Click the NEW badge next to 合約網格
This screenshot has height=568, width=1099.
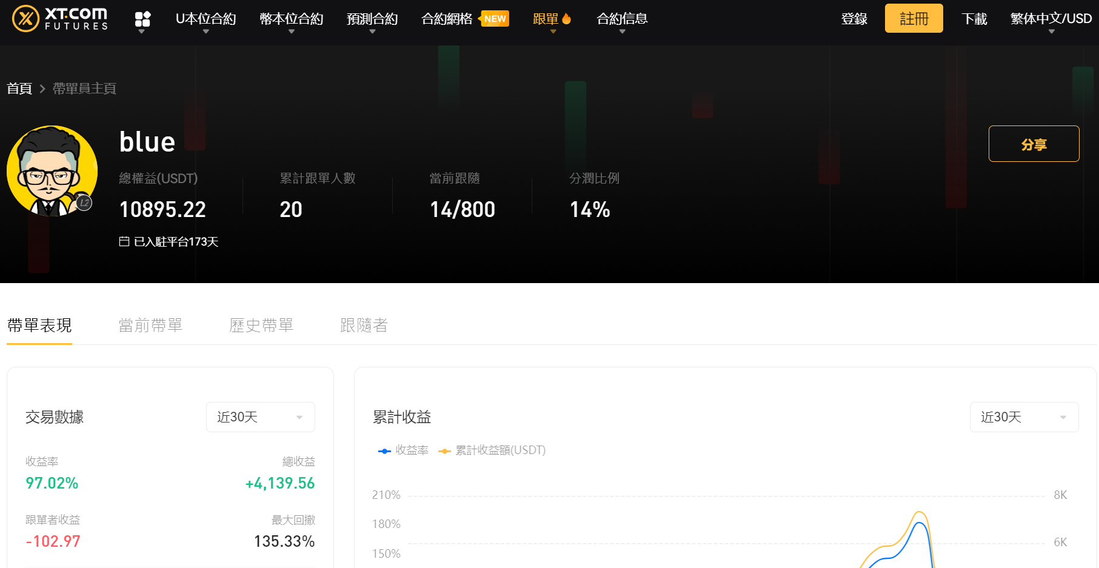tap(495, 19)
